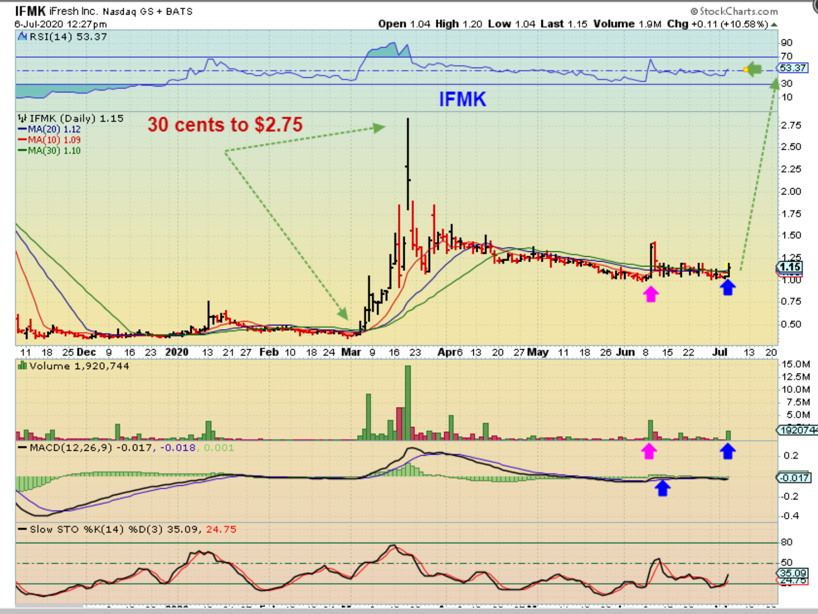This screenshot has height=614, width=818.
Task: Click the timestamp '6-Jul-2020 12:27pm'
Action: 61,24
